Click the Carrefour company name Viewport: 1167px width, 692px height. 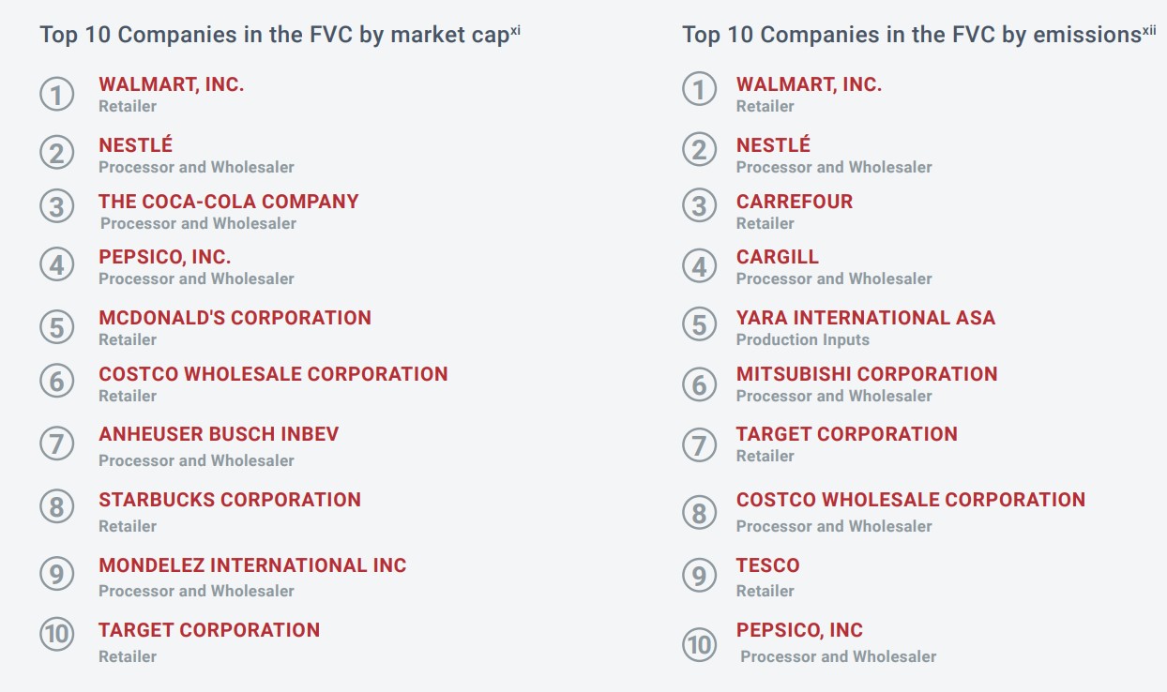[x=795, y=202]
